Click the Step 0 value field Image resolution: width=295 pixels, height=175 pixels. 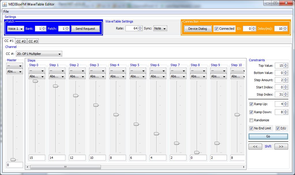[x=37, y=158]
